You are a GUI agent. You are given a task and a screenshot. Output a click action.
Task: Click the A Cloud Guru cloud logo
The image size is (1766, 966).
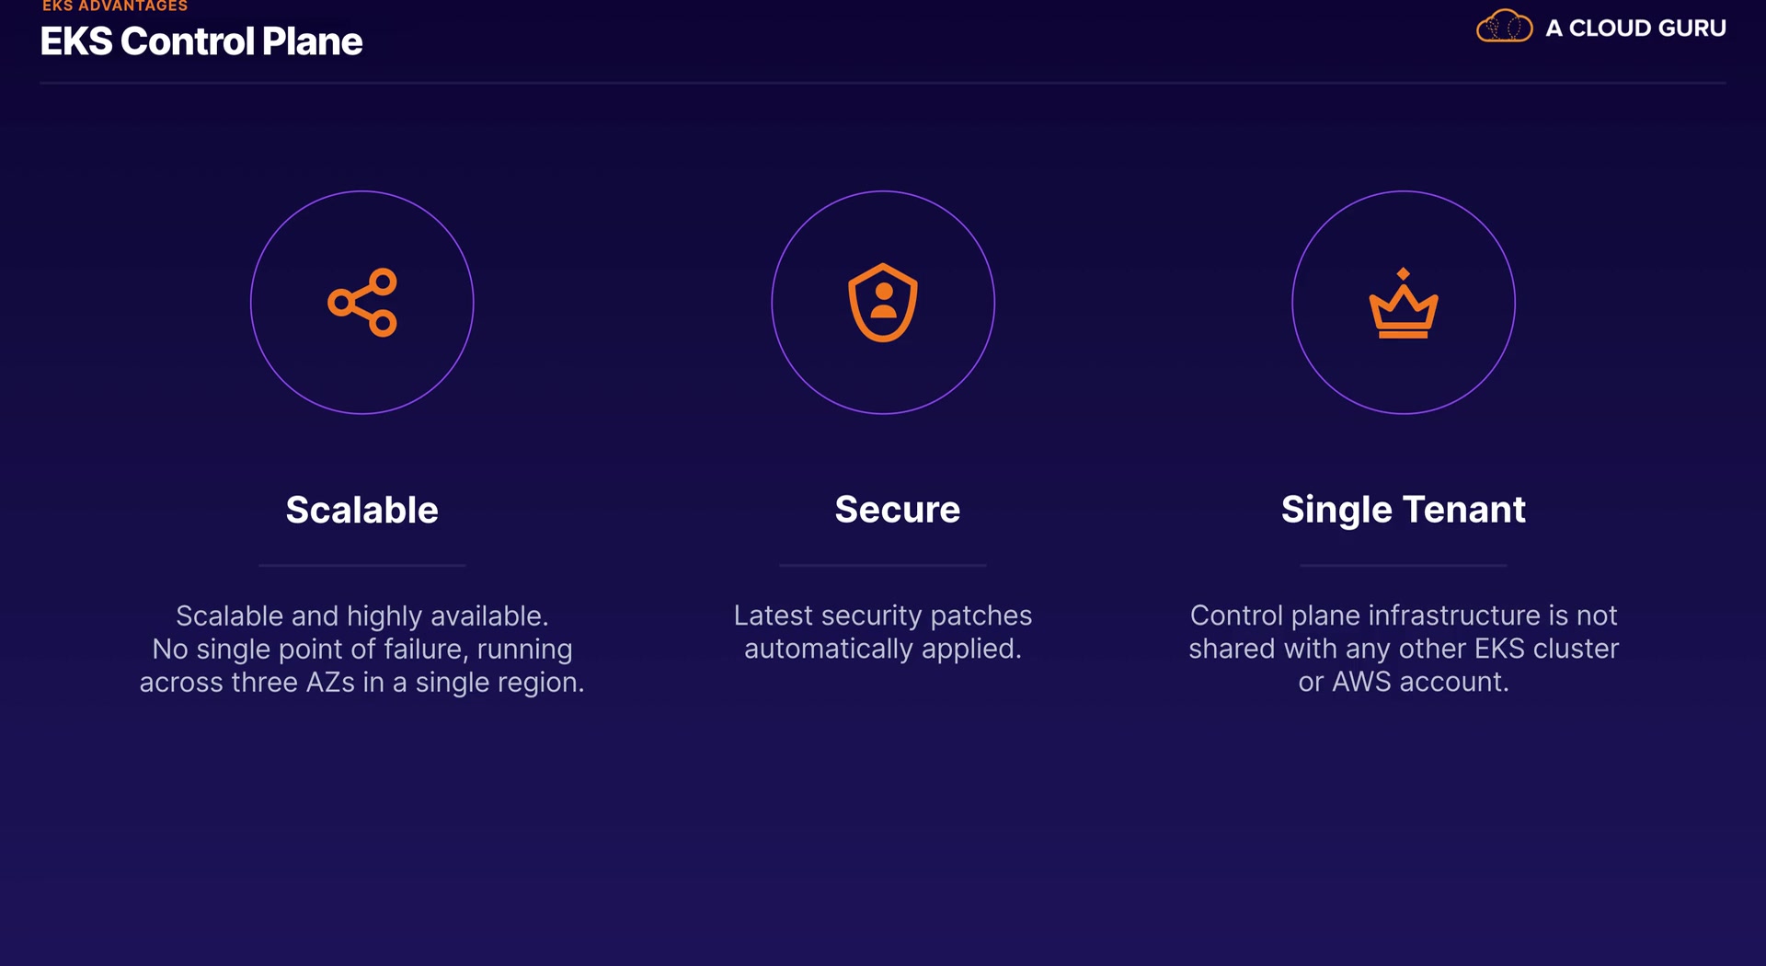[x=1504, y=27]
